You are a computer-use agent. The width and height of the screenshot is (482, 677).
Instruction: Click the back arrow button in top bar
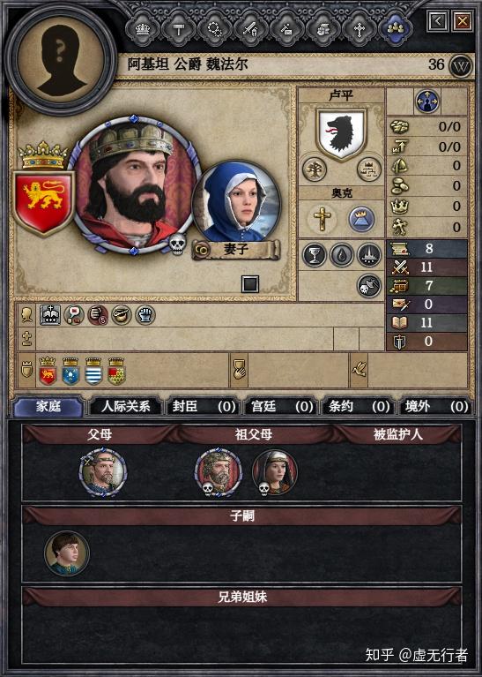(437, 21)
